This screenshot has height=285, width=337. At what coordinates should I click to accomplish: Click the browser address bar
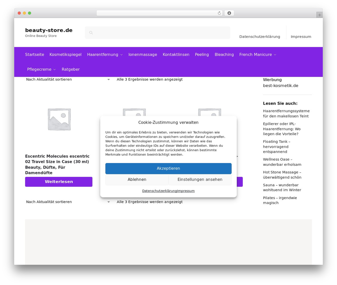159,13
